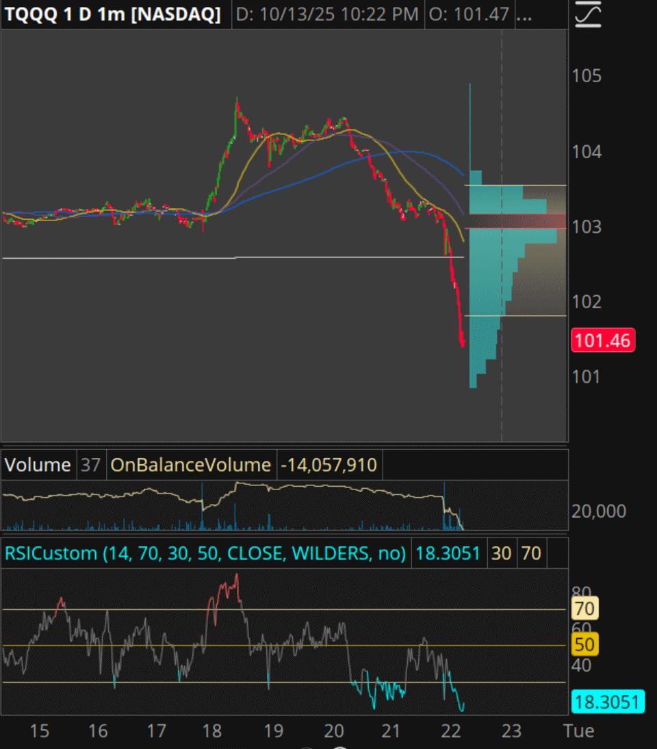Open the chart drawing tools icon
This screenshot has height=749, width=657.
click(x=588, y=14)
